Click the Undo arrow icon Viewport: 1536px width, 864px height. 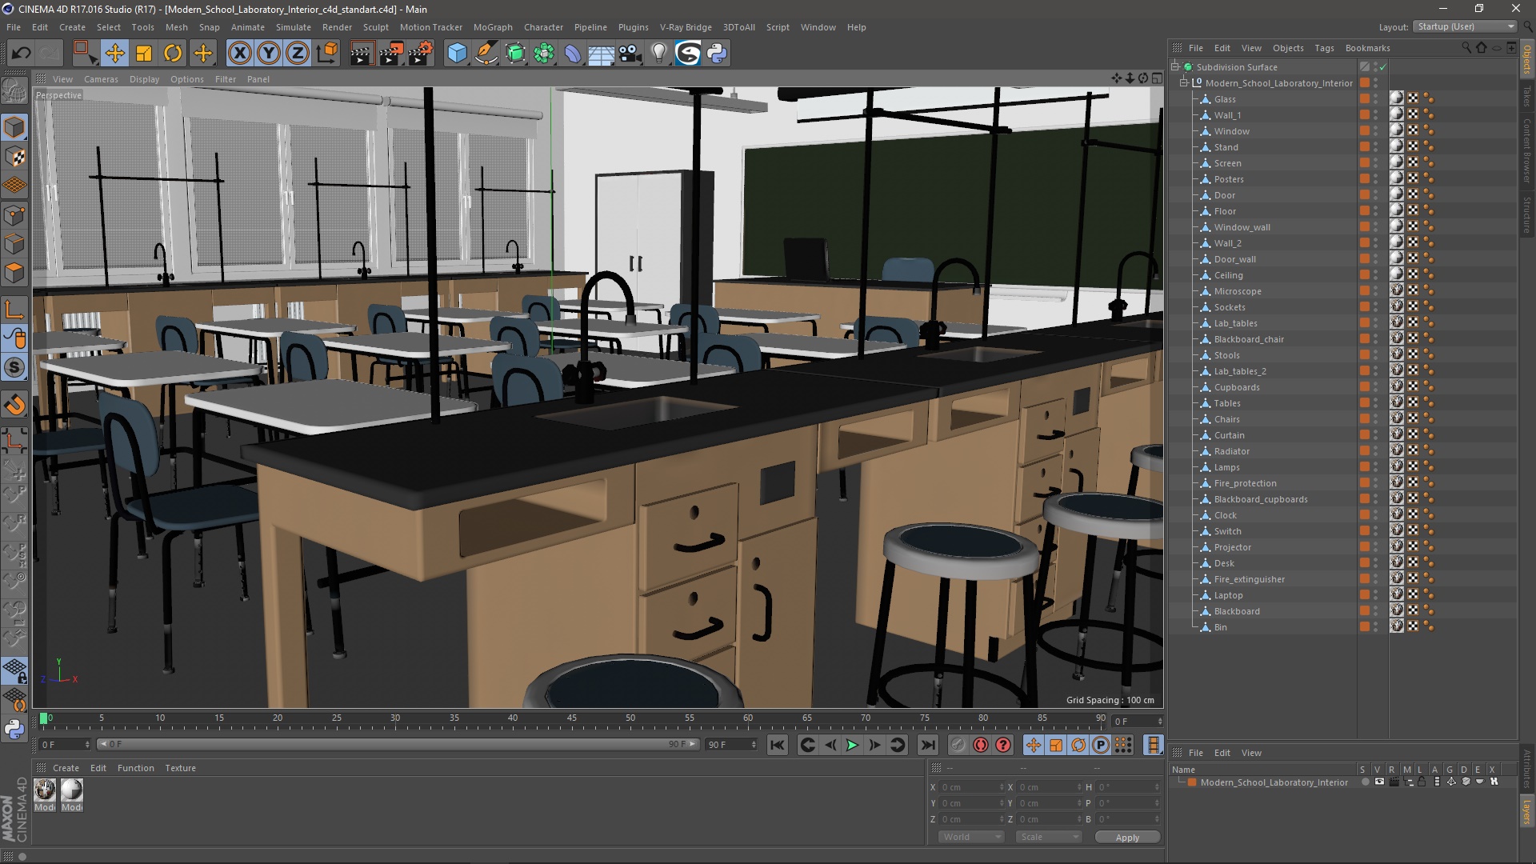tap(22, 54)
